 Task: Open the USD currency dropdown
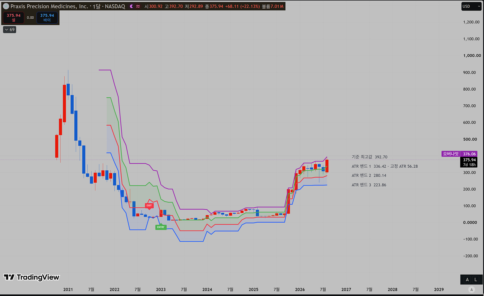(471, 6)
